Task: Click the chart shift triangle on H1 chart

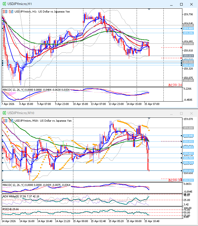Action: pyautogui.click(x=149, y=9)
